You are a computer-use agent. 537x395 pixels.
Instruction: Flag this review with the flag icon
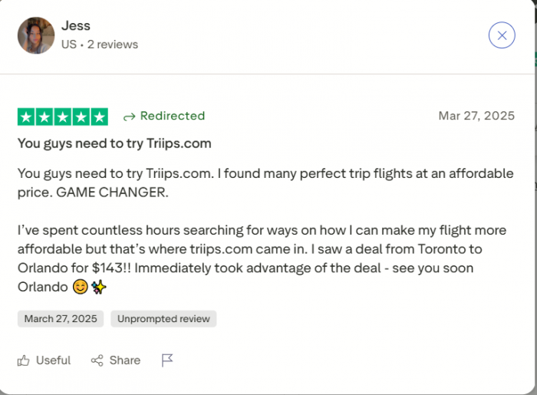point(167,360)
